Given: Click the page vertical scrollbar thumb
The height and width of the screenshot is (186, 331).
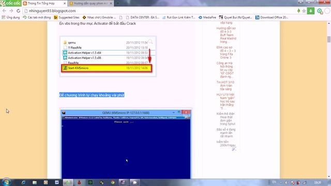Looking at the screenshot, I should coord(329,39).
